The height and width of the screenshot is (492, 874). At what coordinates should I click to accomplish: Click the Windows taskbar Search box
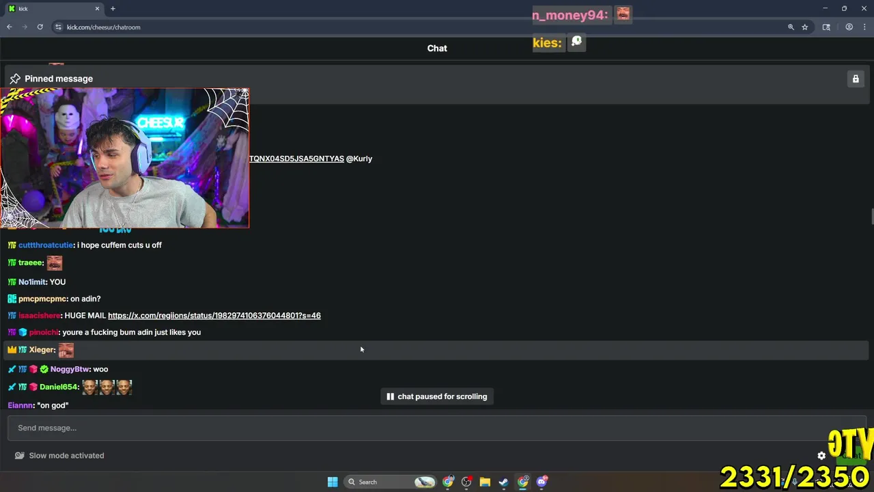coord(389,482)
